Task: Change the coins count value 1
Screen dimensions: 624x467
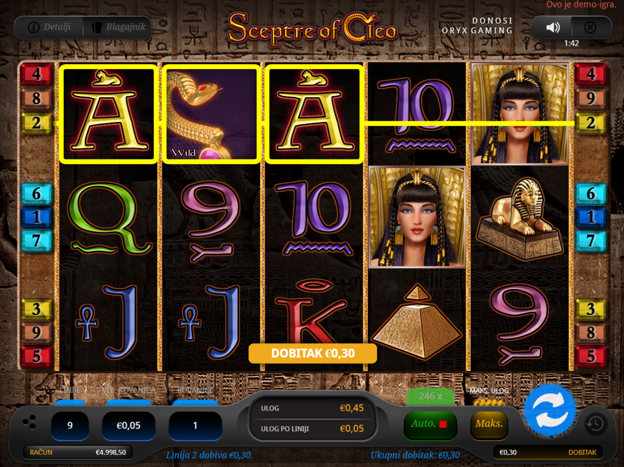Action: (195, 426)
